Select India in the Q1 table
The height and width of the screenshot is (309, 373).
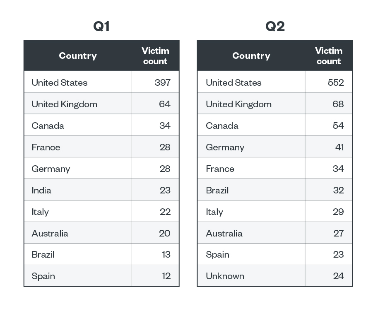41,190
